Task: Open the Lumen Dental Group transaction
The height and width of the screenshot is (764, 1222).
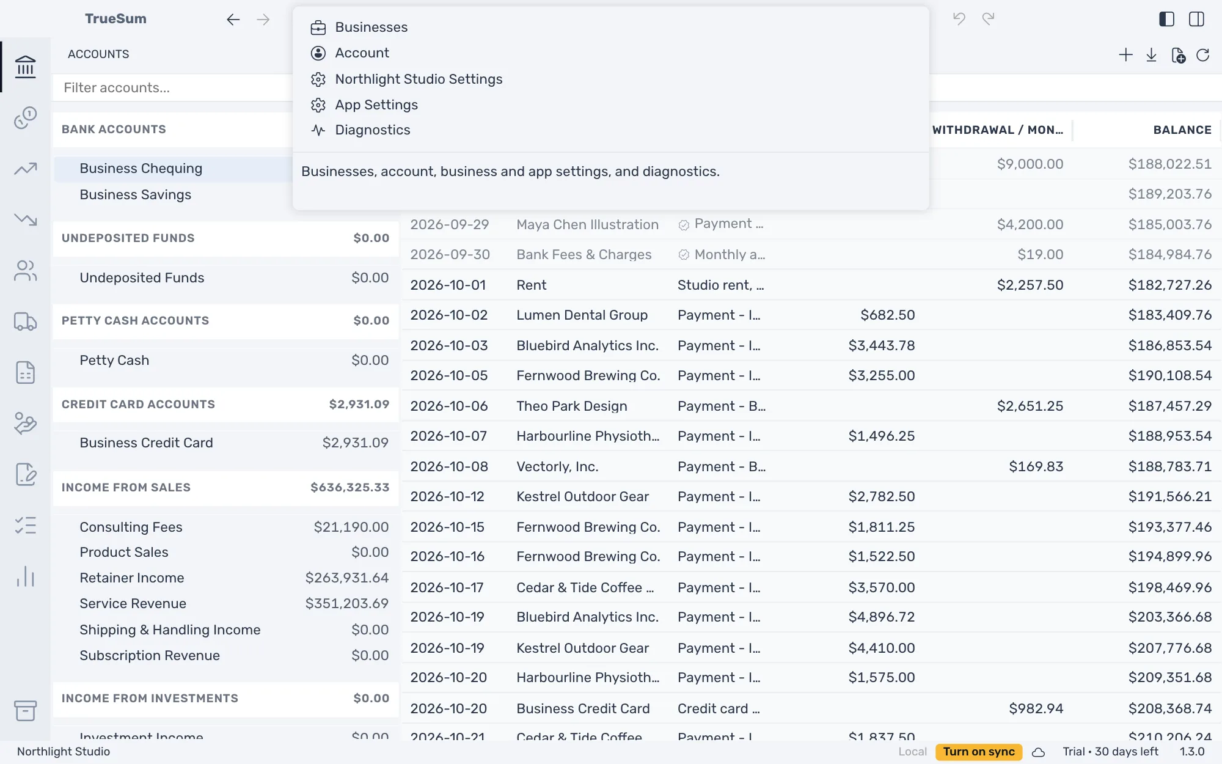Action: (811, 315)
